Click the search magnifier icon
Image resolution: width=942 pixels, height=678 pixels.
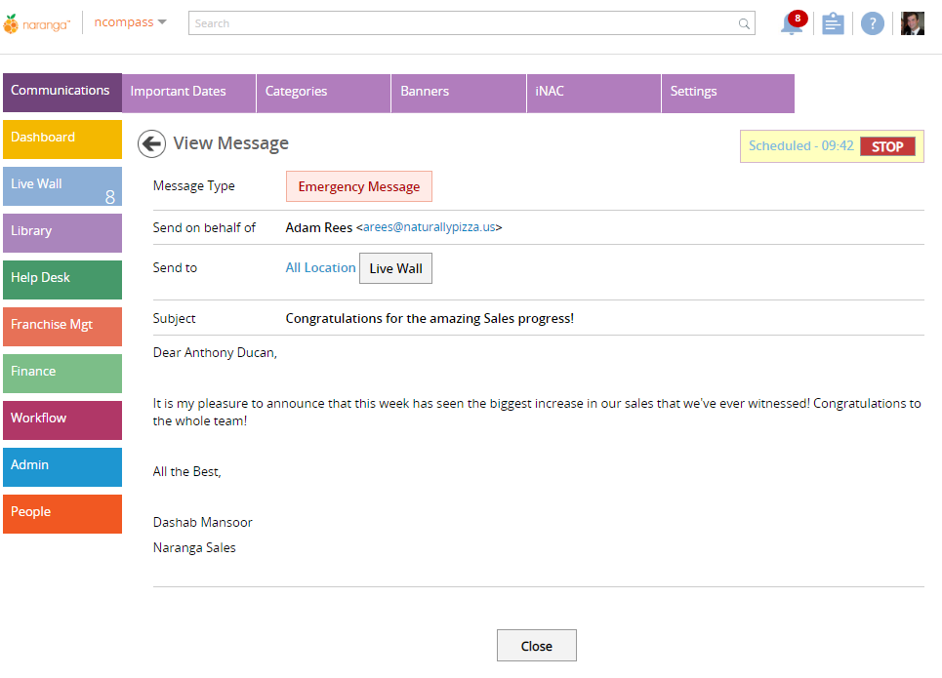744,23
